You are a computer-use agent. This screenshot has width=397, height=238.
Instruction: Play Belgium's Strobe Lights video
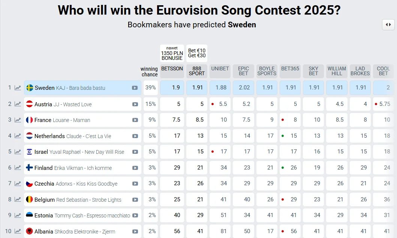pyautogui.click(x=135, y=199)
